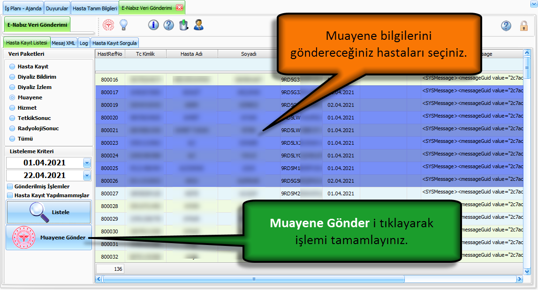Open the blue info icon

click(x=153, y=25)
